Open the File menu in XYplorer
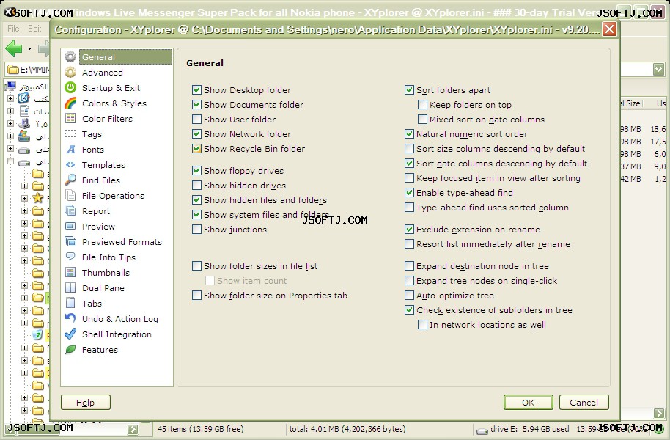The width and height of the screenshot is (670, 440). pyautogui.click(x=13, y=28)
